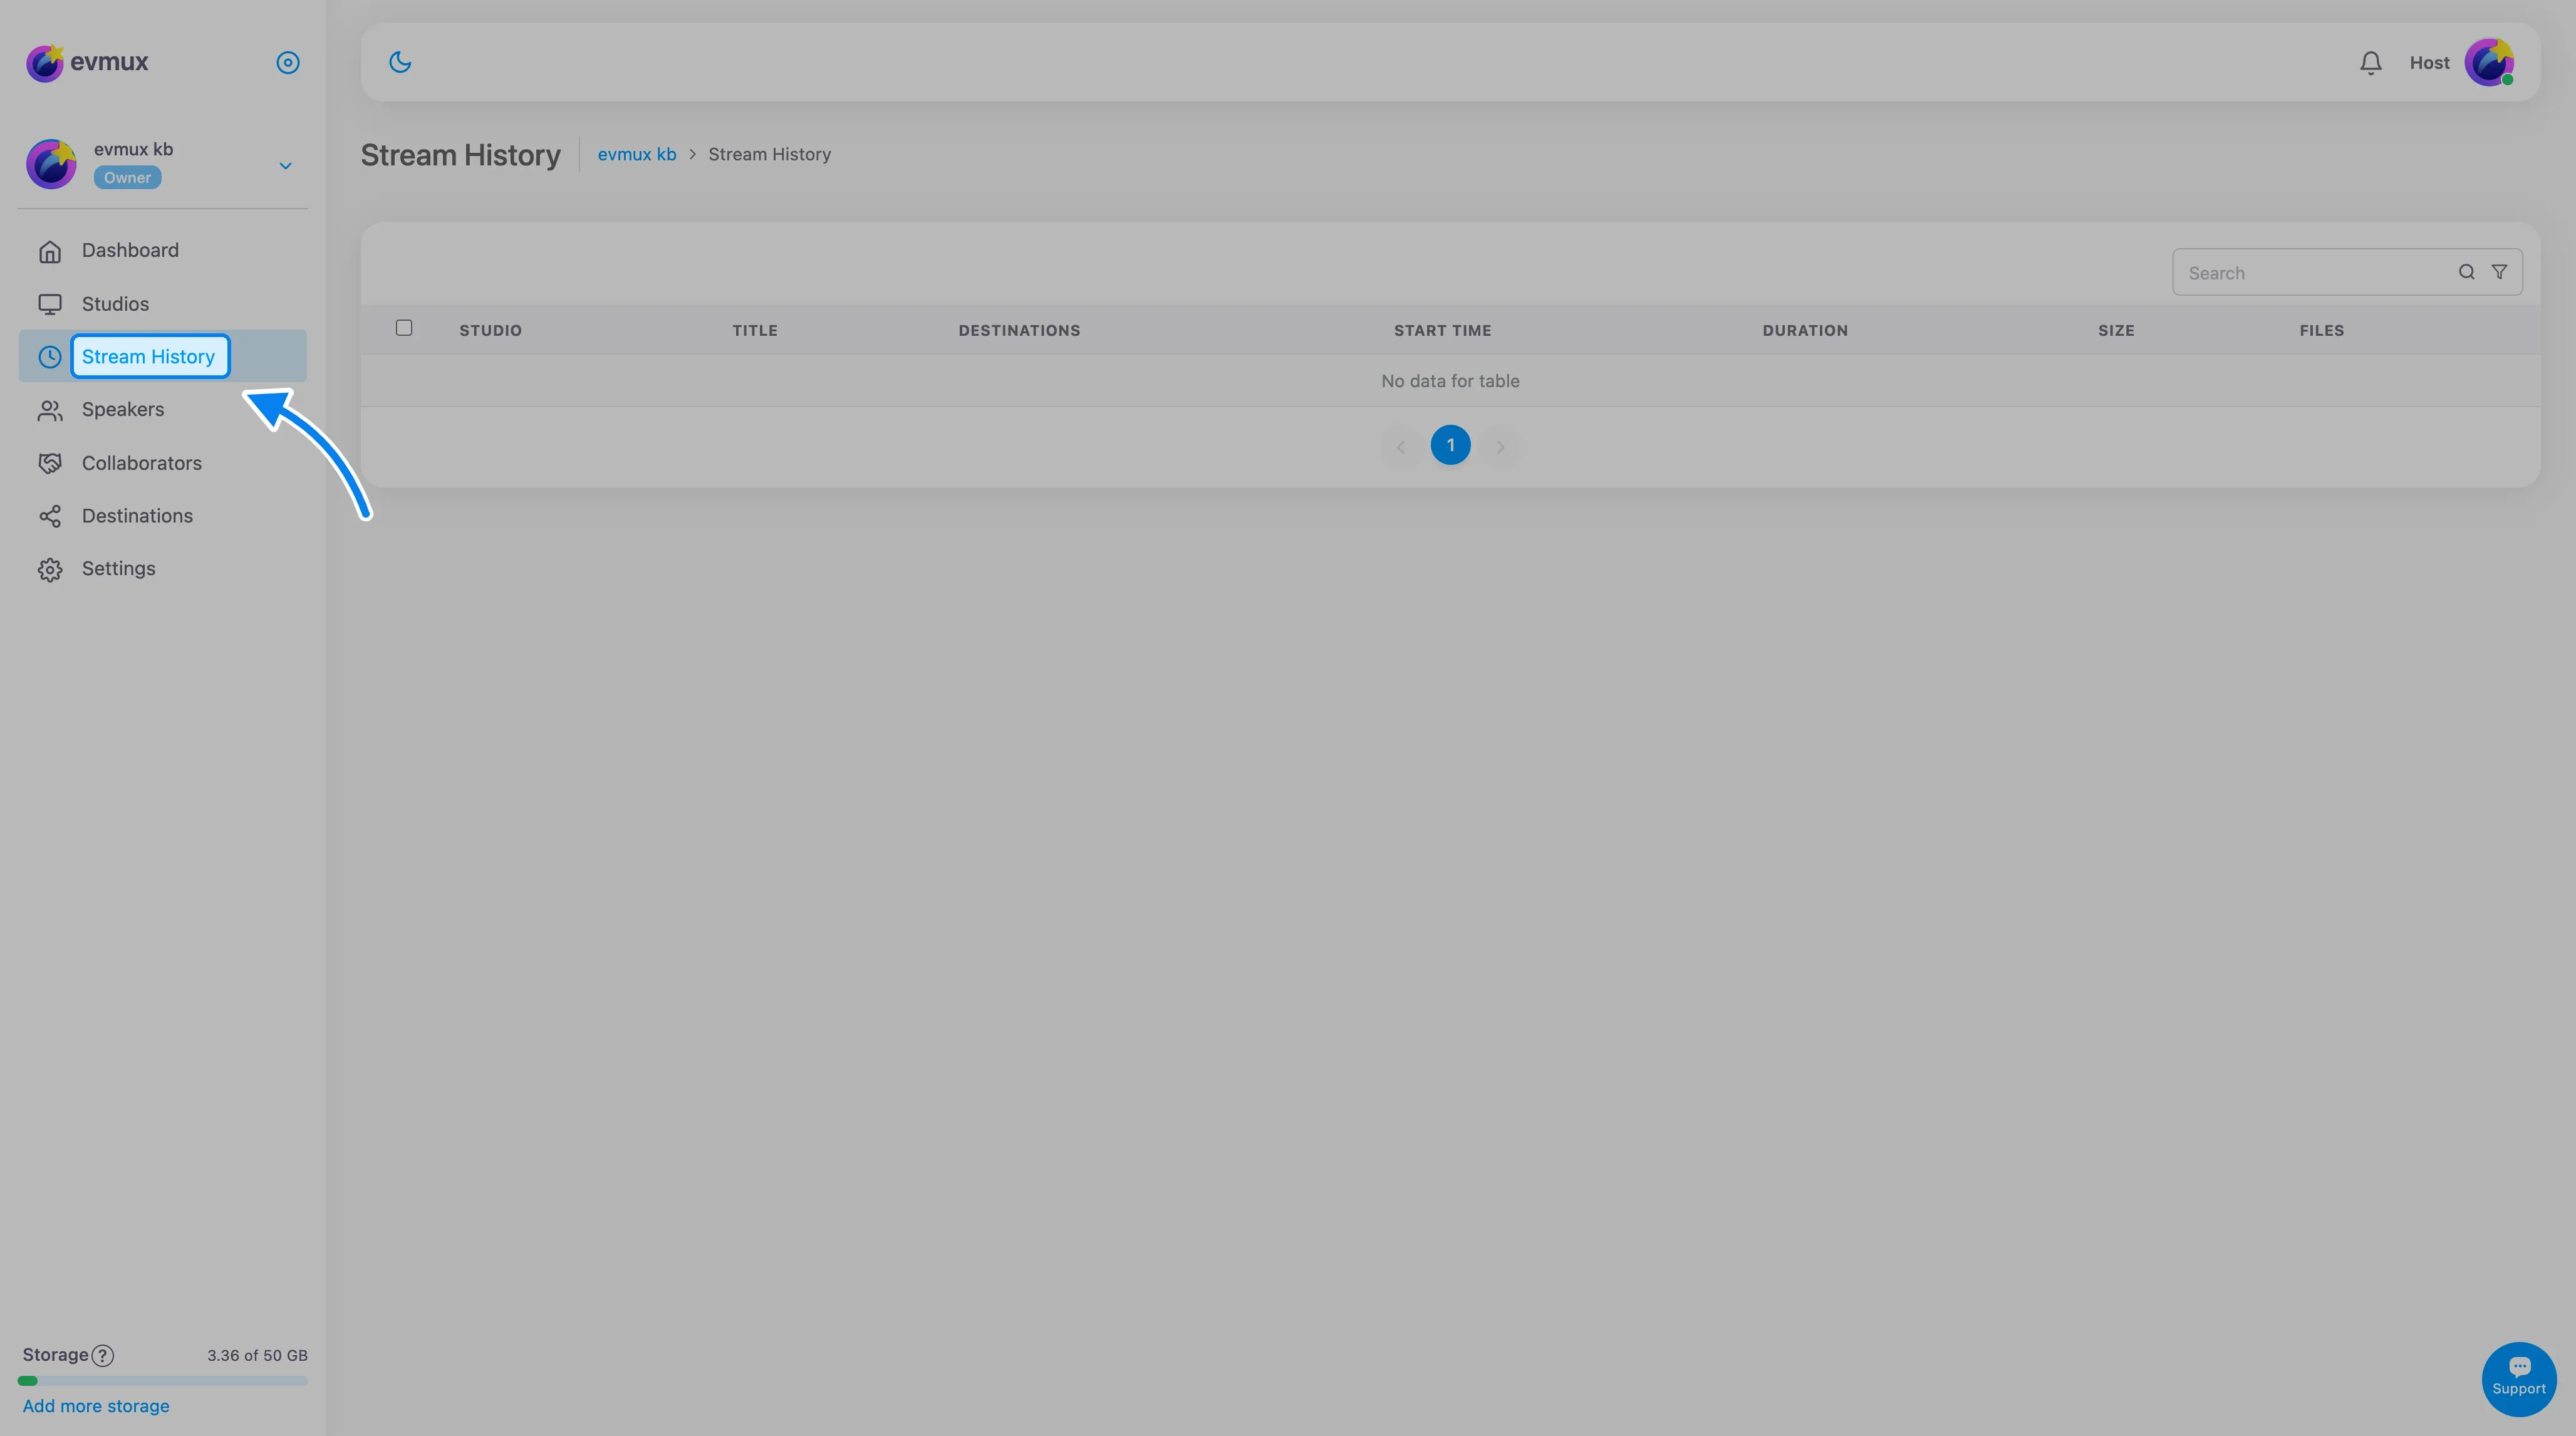
Task: Go to next page arrow in pagination
Action: (1500, 446)
